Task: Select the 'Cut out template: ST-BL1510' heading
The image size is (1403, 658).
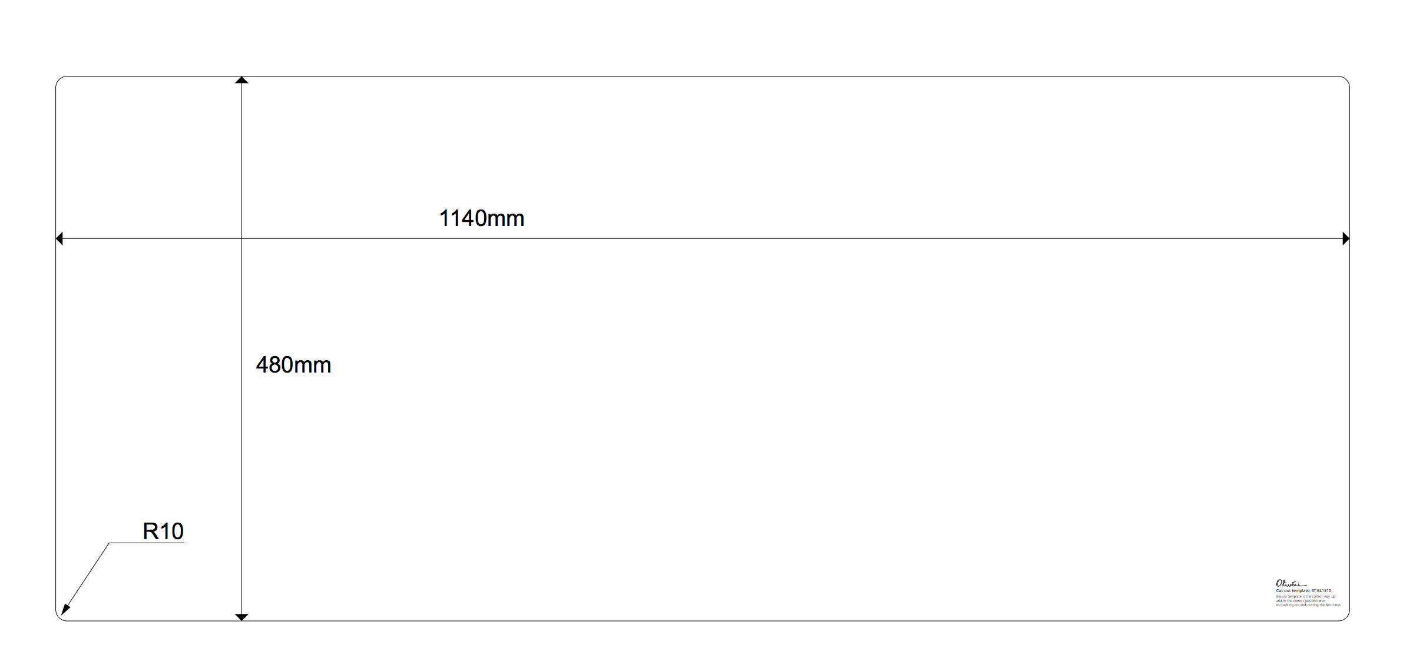Action: (1303, 590)
